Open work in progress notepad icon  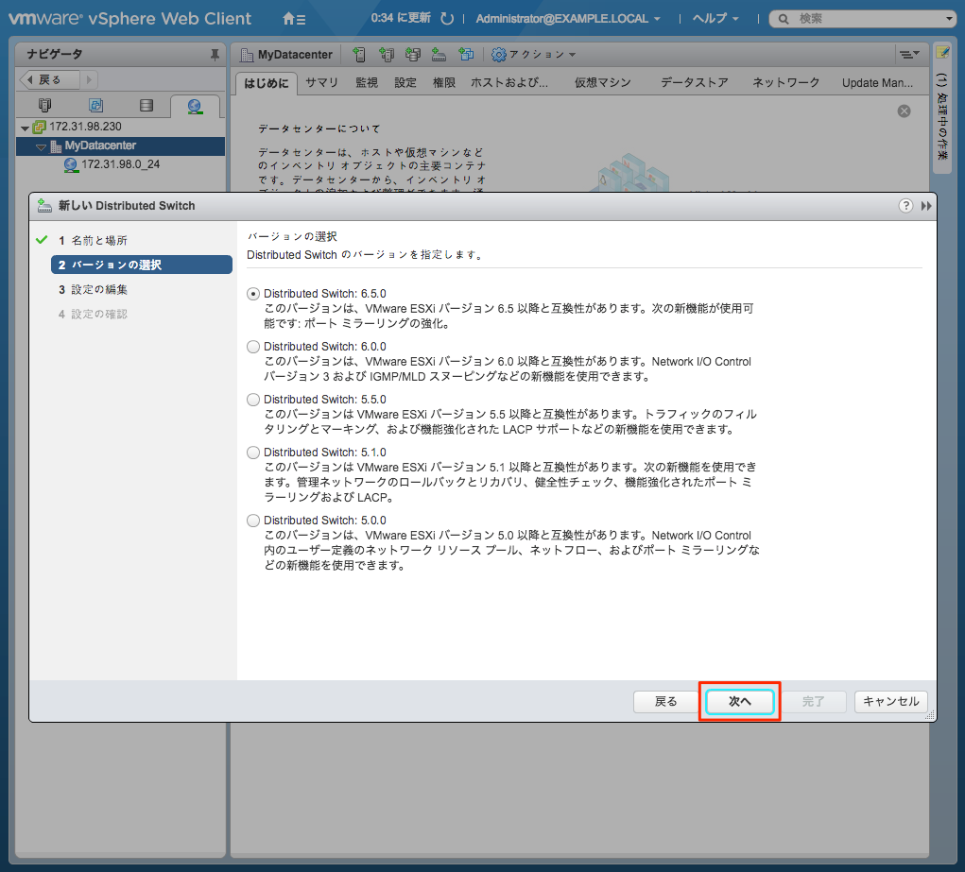942,52
